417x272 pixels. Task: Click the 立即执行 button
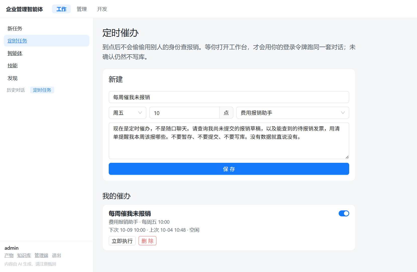122,241
